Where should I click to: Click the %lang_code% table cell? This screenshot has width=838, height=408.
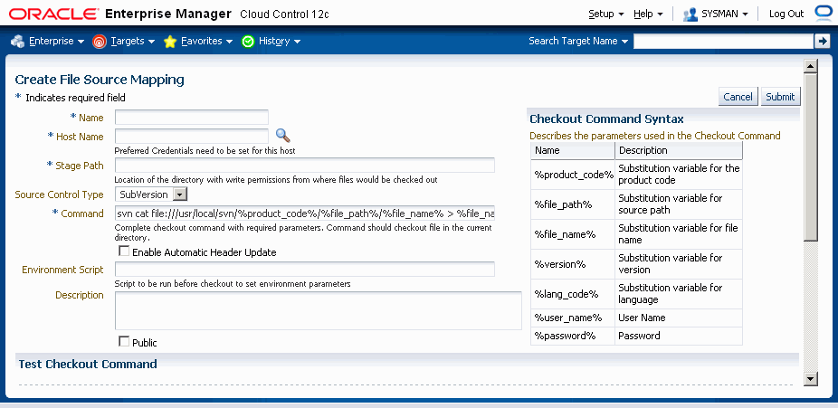pyautogui.click(x=573, y=294)
